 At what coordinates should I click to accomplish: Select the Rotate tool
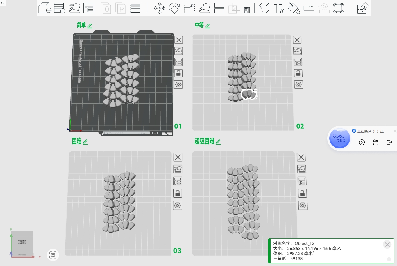point(174,8)
